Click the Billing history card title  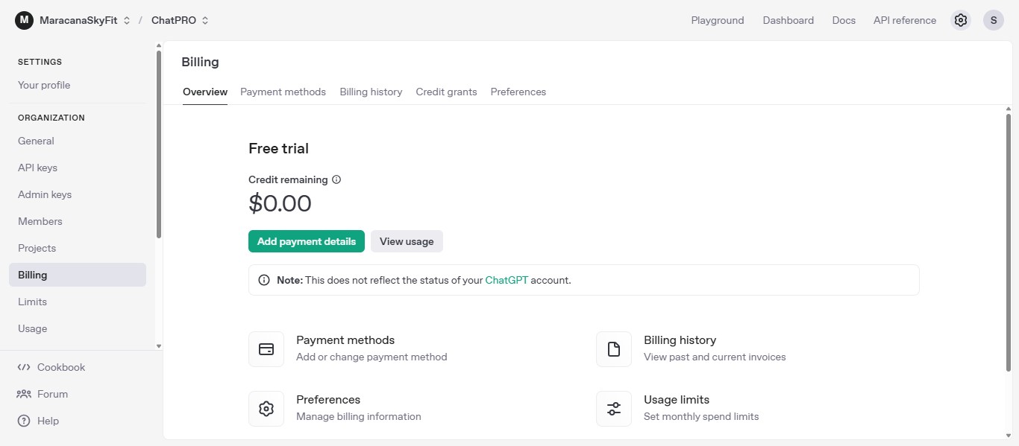click(x=680, y=340)
